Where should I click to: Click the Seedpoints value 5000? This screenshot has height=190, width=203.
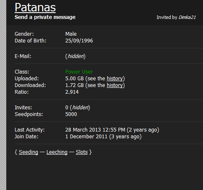71,114
